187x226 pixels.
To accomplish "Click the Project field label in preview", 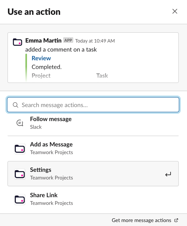I will pyautogui.click(x=41, y=76).
